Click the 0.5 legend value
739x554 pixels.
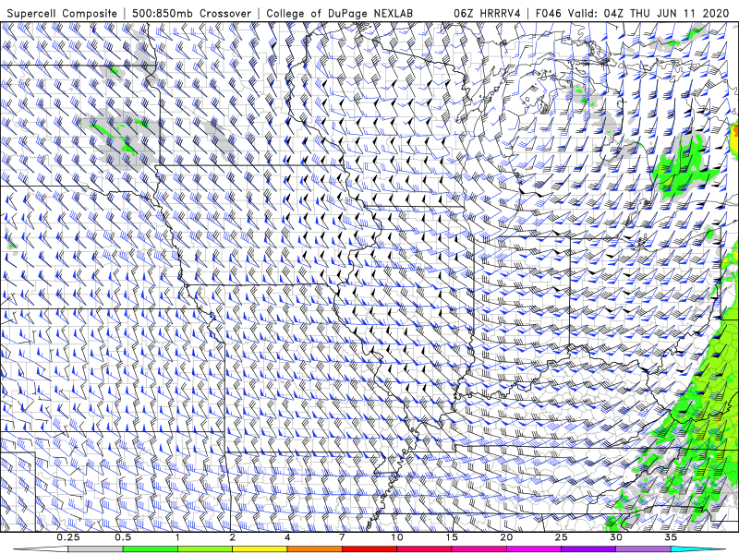(x=123, y=537)
